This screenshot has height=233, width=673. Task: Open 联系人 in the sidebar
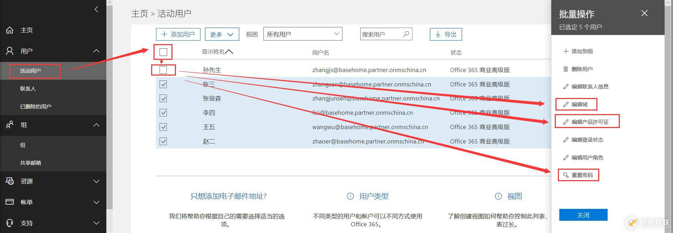click(28, 89)
